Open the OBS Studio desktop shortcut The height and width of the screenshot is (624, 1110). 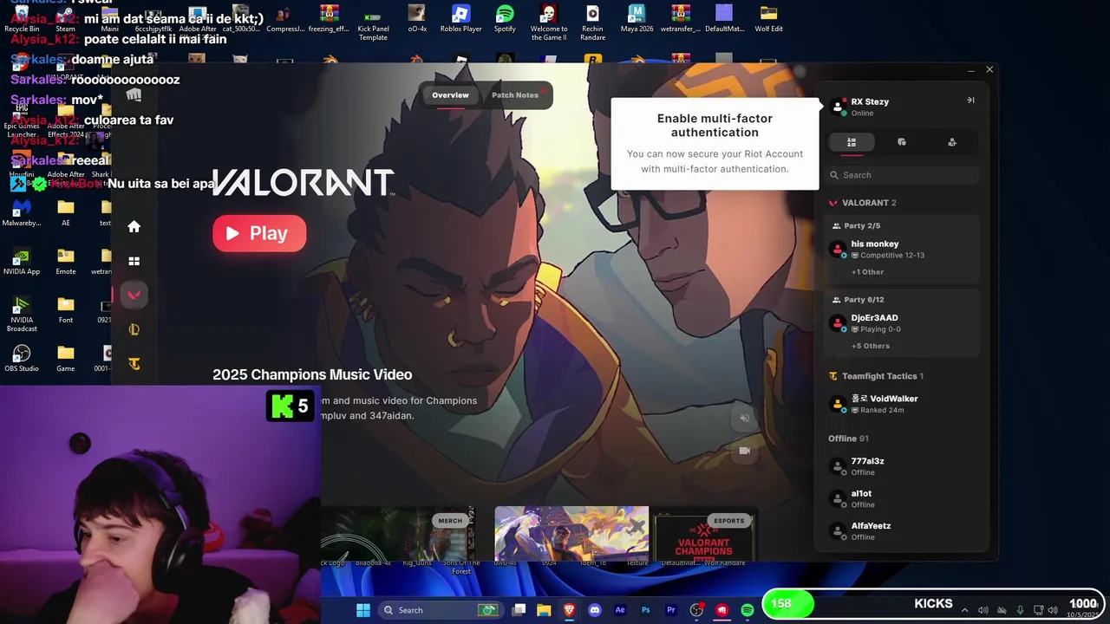(22, 359)
